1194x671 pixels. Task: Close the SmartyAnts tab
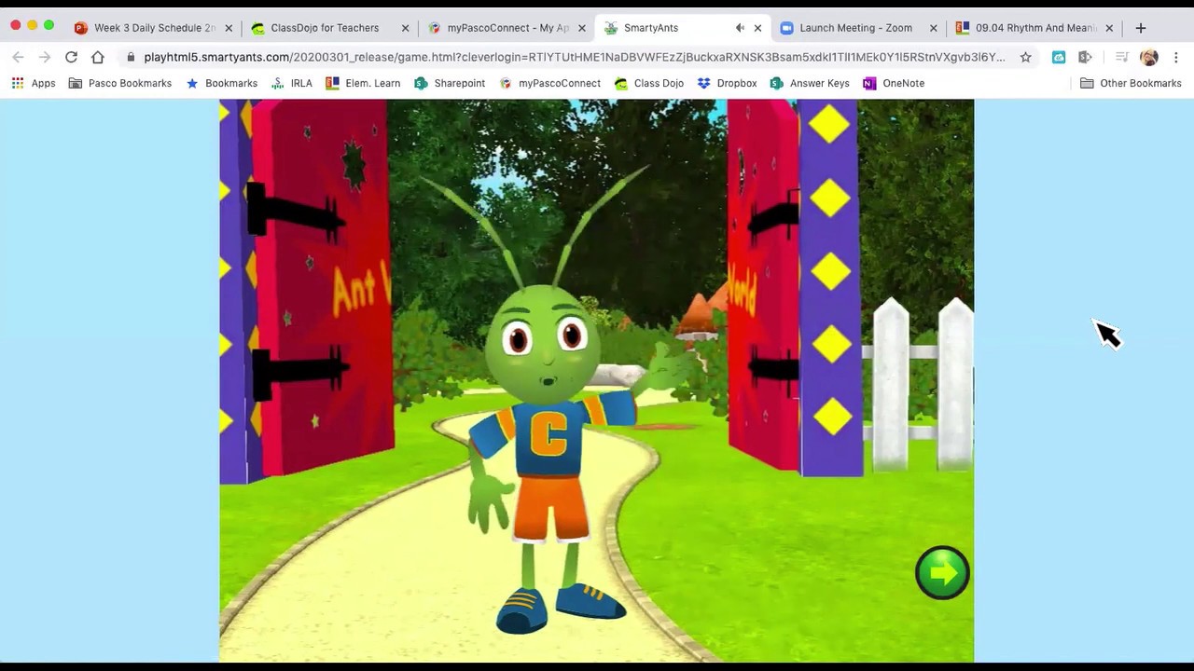coord(757,28)
